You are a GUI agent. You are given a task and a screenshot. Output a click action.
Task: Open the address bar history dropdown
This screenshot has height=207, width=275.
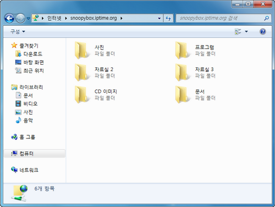pos(159,18)
